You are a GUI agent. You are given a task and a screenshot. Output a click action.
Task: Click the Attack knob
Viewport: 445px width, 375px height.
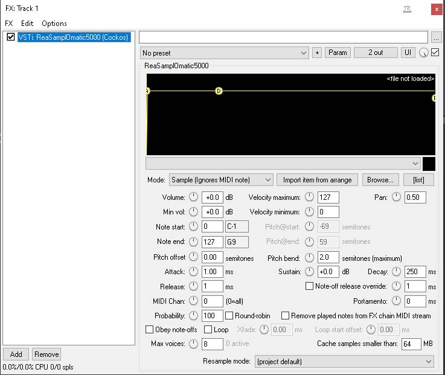click(x=193, y=272)
